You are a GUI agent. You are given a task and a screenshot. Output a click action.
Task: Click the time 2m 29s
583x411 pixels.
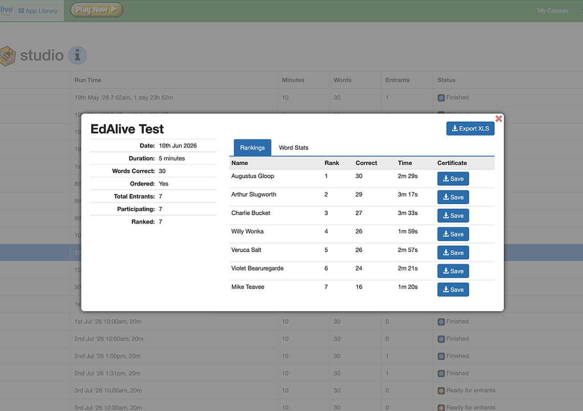[407, 176]
